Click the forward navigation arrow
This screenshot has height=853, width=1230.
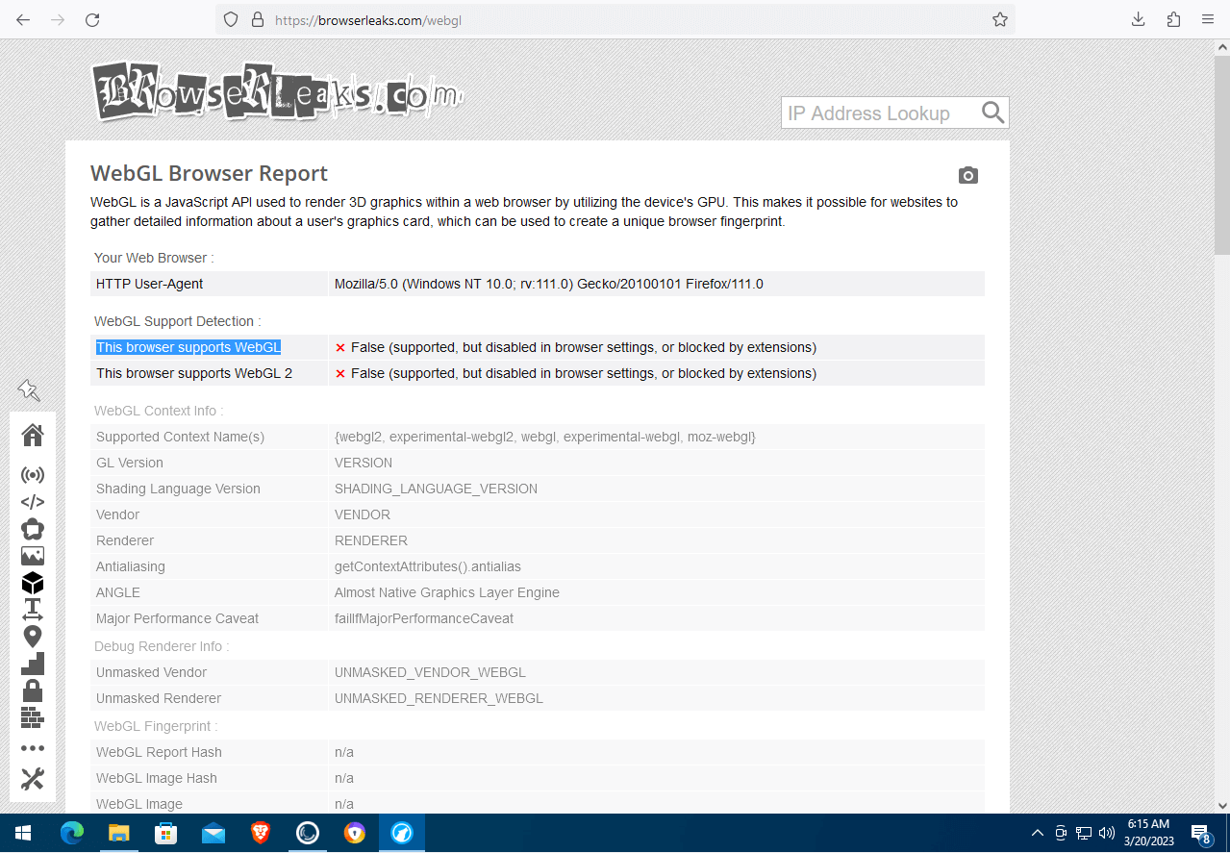(58, 19)
